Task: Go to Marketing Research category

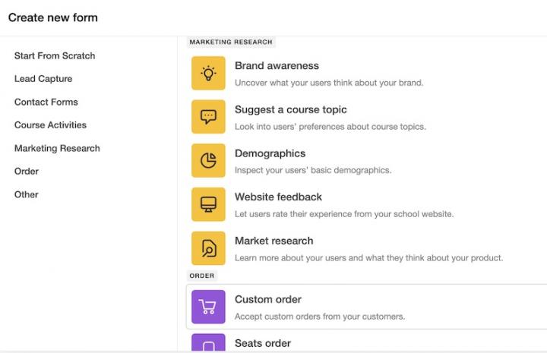Action: click(x=57, y=149)
